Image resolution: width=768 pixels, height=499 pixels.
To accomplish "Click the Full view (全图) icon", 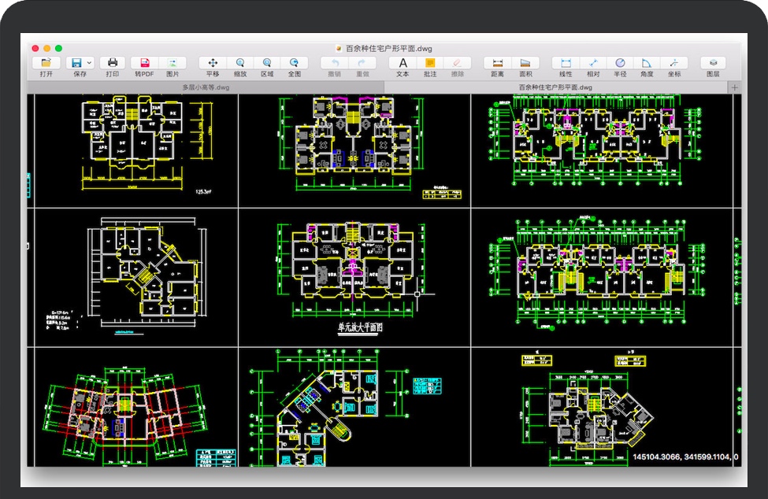I will point(294,63).
